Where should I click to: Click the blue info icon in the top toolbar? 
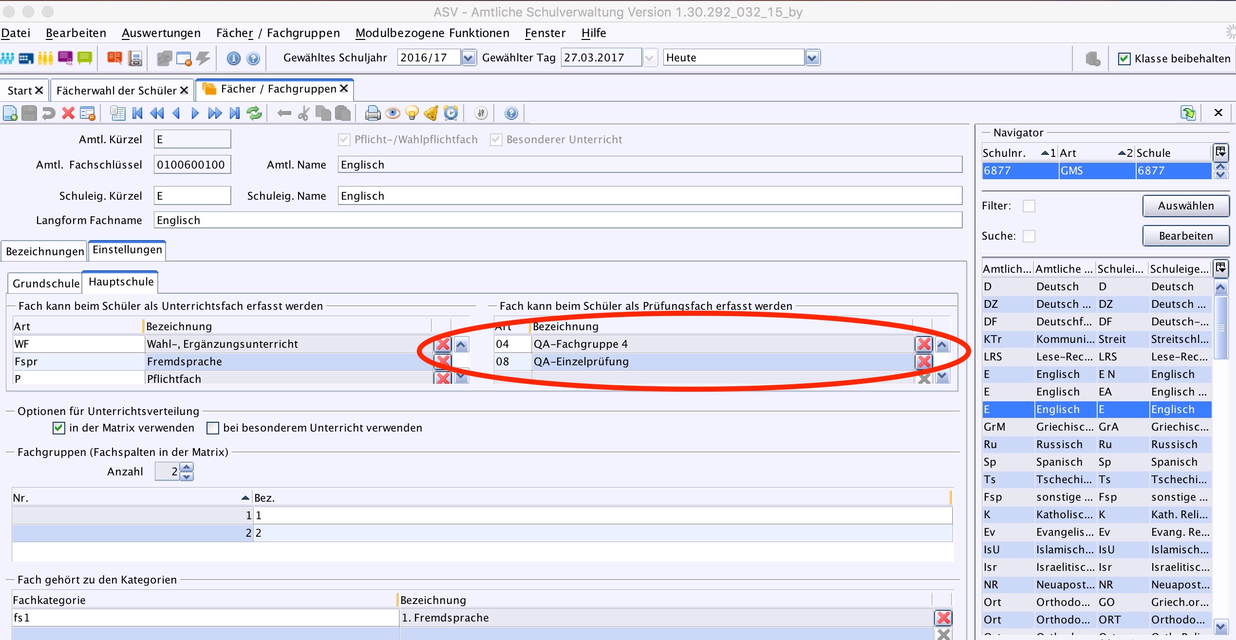(234, 58)
